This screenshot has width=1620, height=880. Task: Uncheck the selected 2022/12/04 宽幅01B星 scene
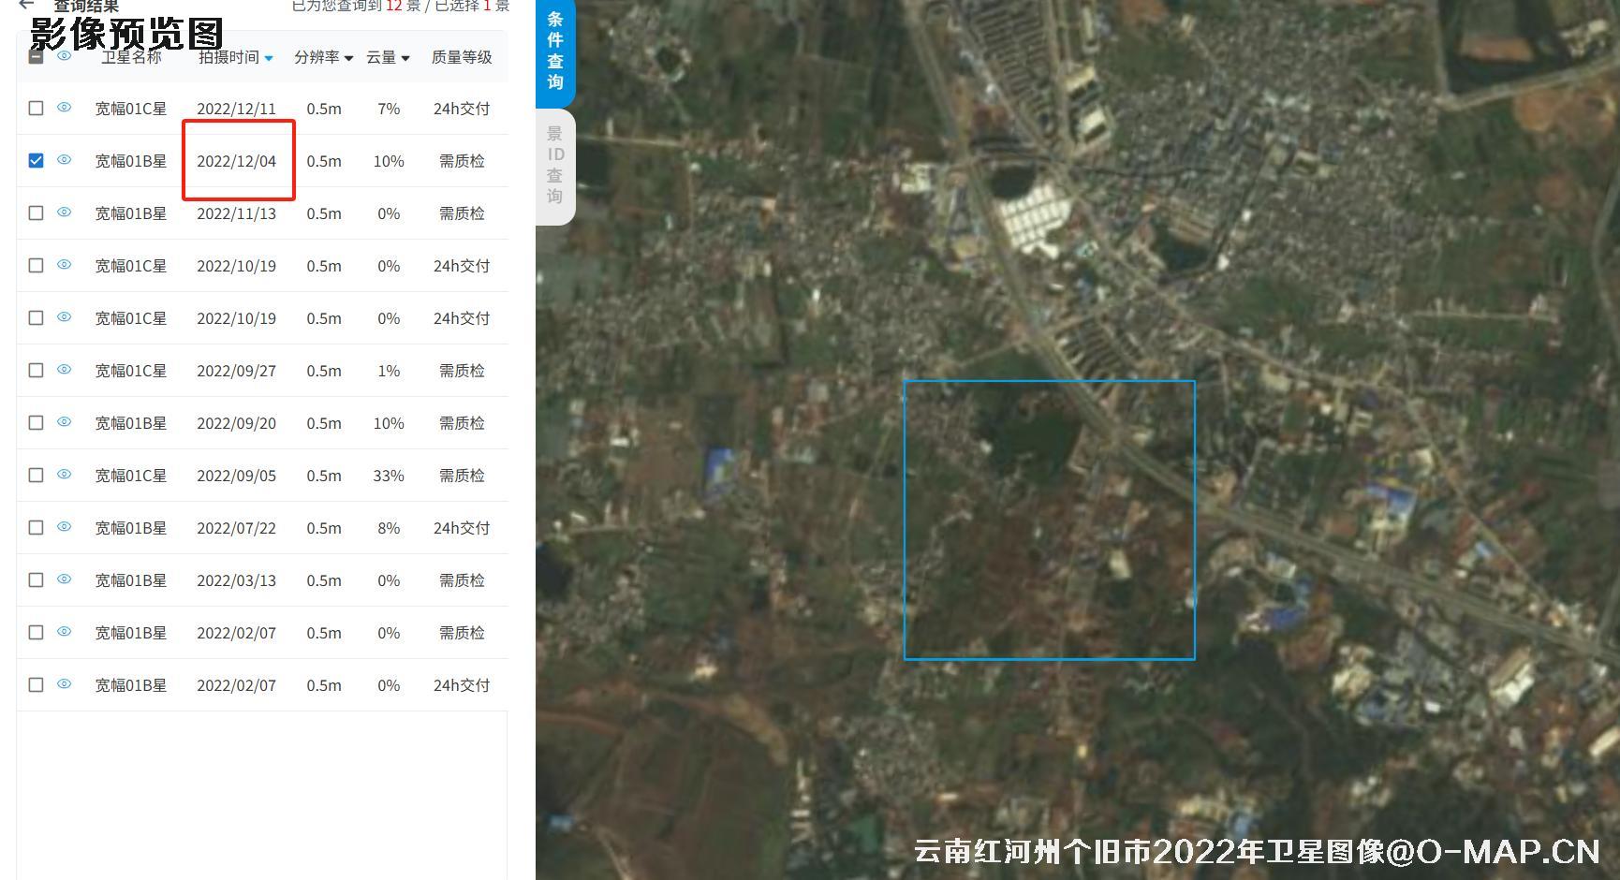(x=36, y=160)
